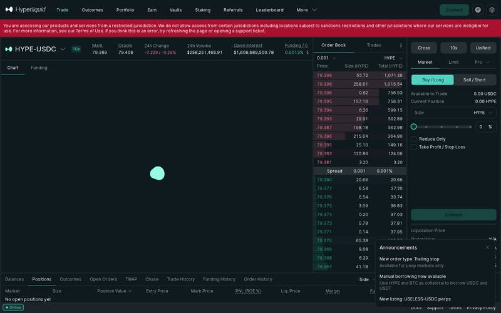Select the Chart tab

click(13, 68)
